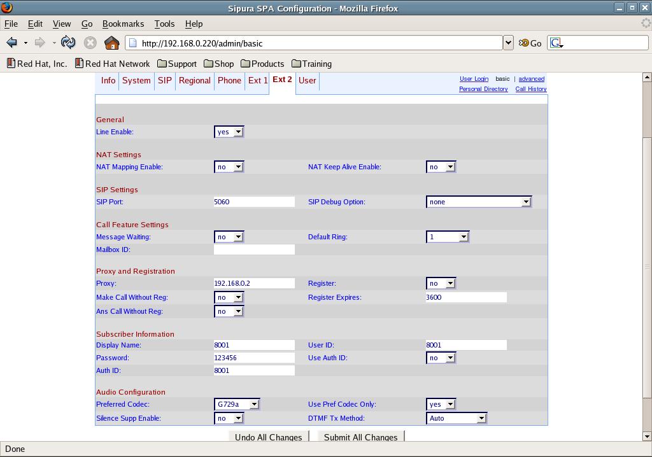This screenshot has height=457, width=652.
Task: Switch to the Regional tab
Action: pyautogui.click(x=194, y=80)
